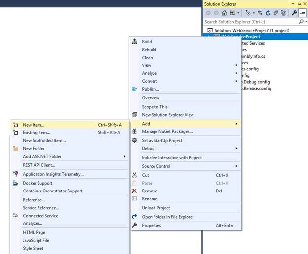This screenshot has width=308, height=254.
Task: Select the Connected Services node
Action: 253,43
